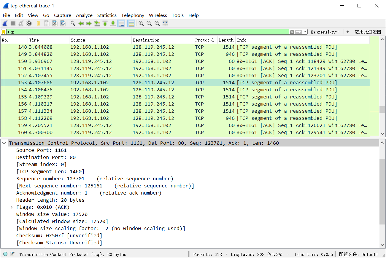Screen dimensions: 386x258
Task: Click the resize columns to content icon
Action: [x=165, y=23]
